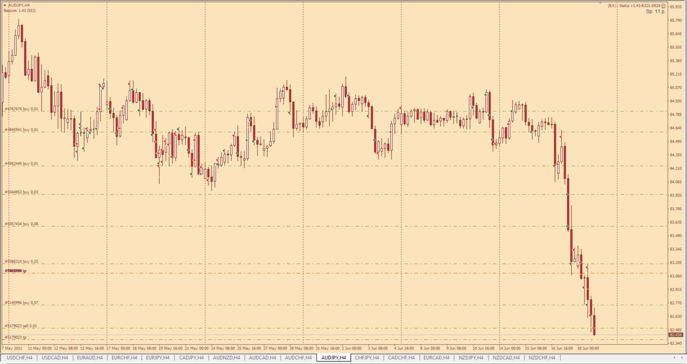The height and width of the screenshot is (364, 687).
Task: Open the CADCHF,H4 chart tab
Action: [402, 358]
